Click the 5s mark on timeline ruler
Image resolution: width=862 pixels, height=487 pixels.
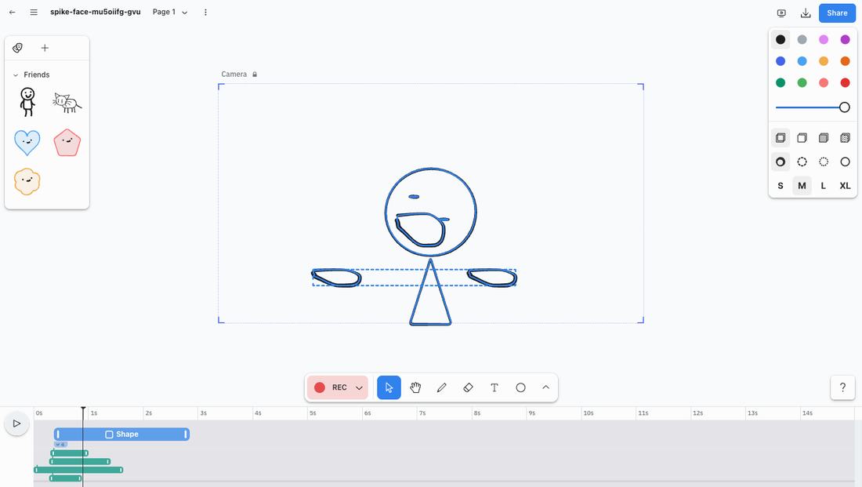[x=313, y=413]
